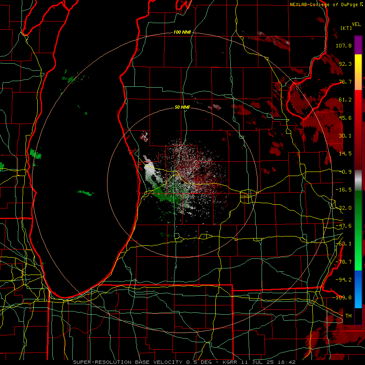Click the 14.5 velocity scale value
Image resolution: width=365 pixels, height=365 pixels.
(345, 154)
